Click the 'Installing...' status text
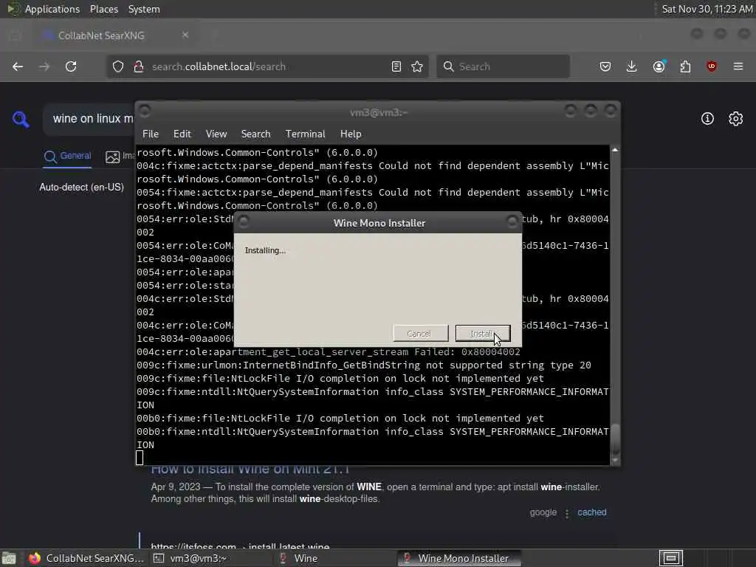 click(x=265, y=250)
